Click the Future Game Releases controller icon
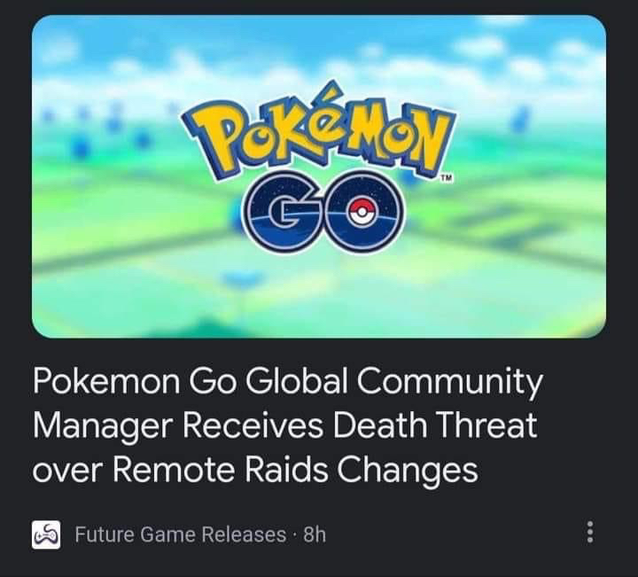The height and width of the screenshot is (577, 638). coord(46,534)
